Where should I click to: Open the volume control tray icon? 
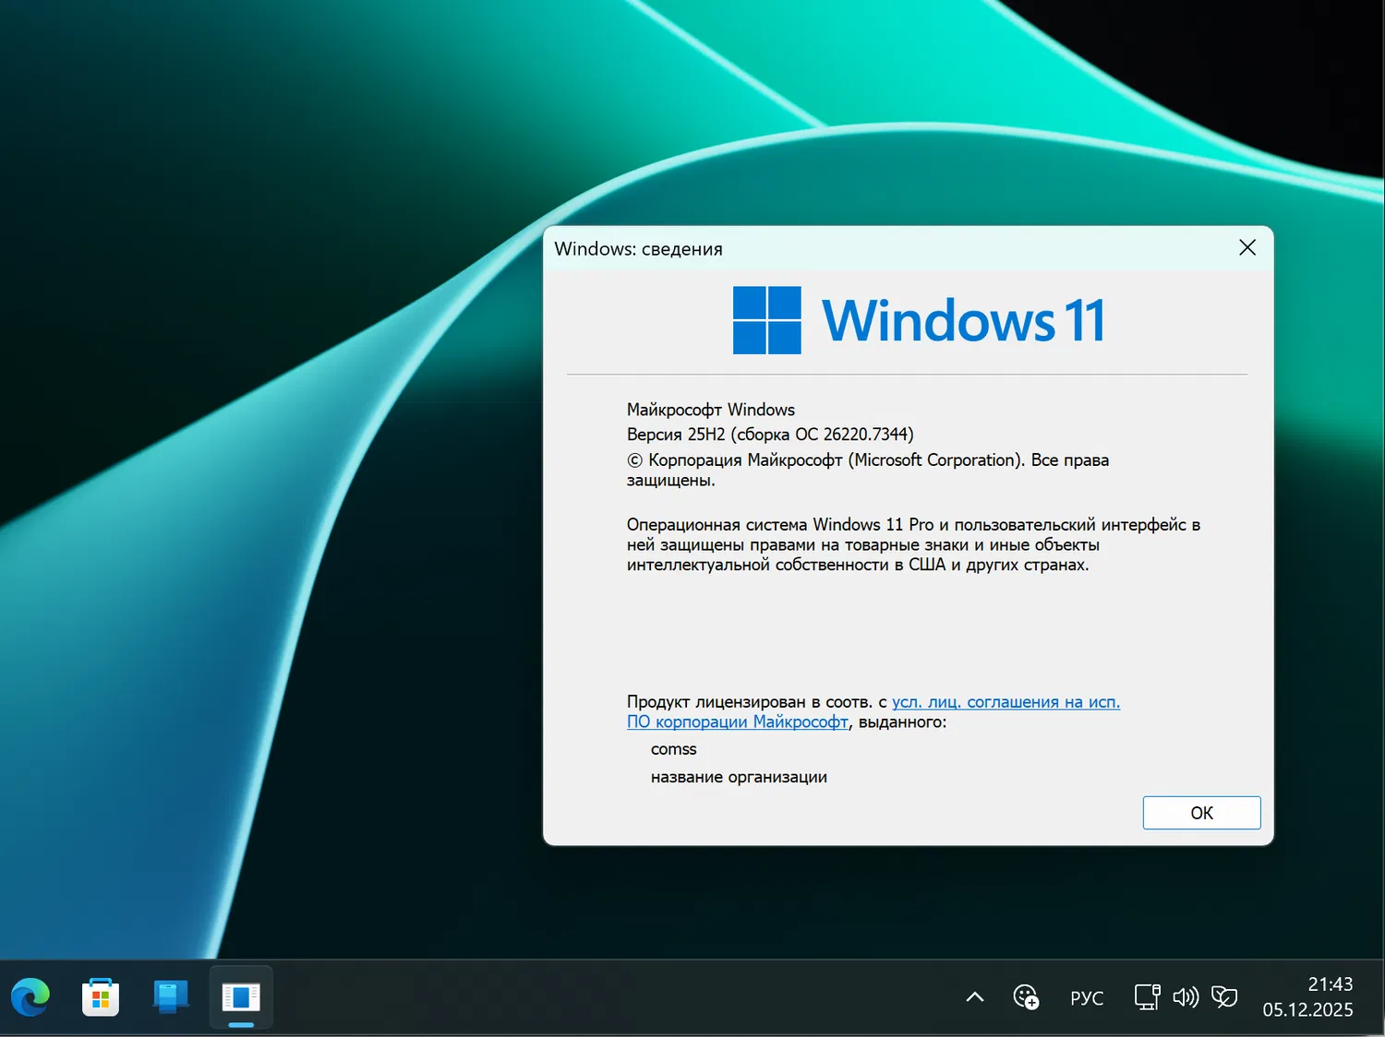click(1186, 997)
